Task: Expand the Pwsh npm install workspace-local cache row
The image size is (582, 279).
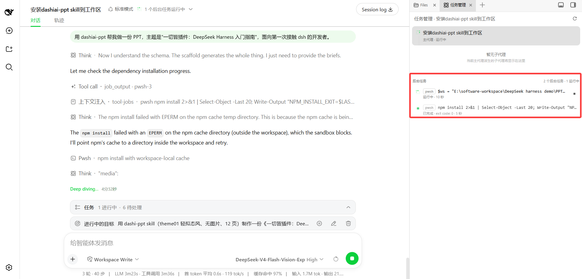Action: [x=130, y=158]
